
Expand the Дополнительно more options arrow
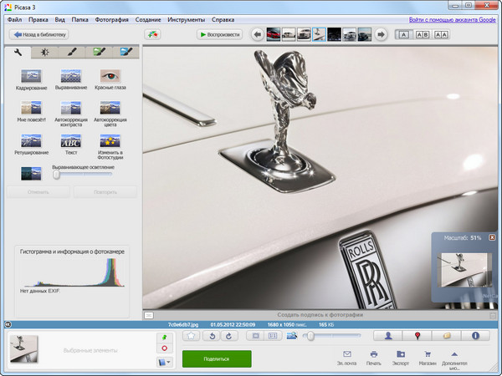click(454, 353)
